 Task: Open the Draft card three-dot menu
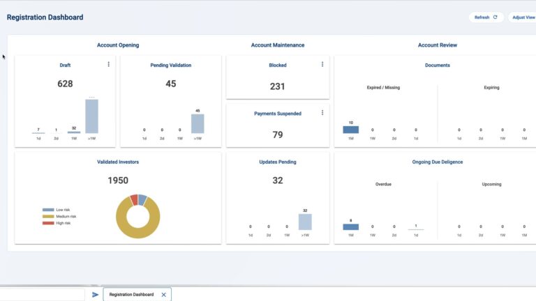coord(109,64)
